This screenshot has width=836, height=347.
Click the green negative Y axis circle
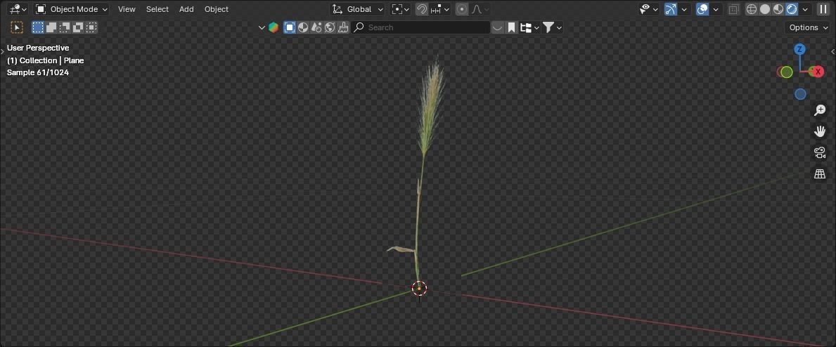(786, 72)
